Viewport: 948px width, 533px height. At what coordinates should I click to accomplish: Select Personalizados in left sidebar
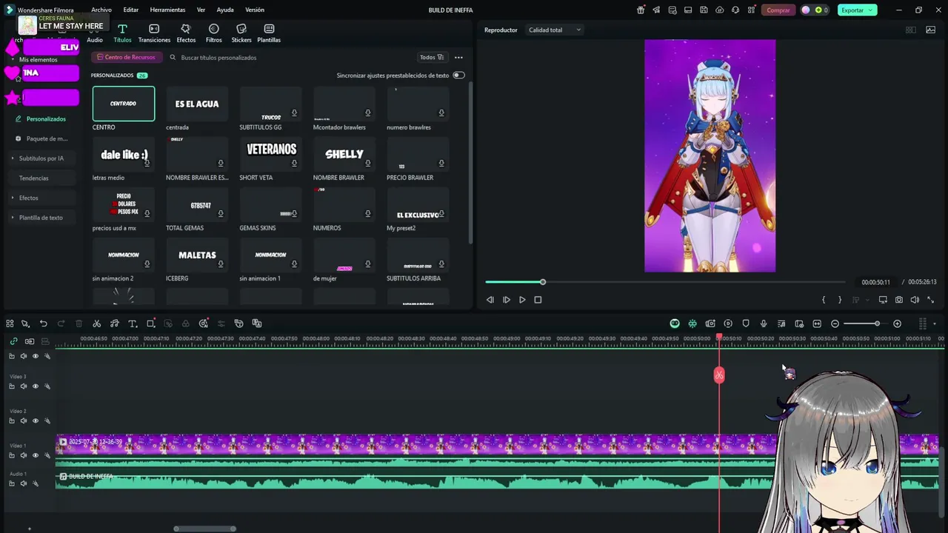46,118
